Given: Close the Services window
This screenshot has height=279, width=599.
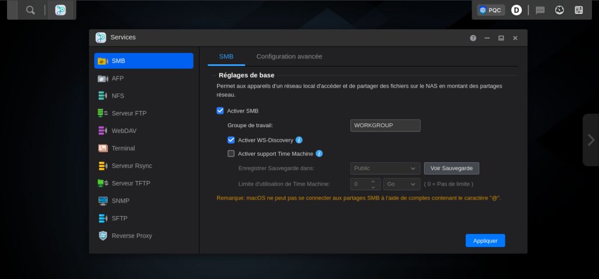Looking at the screenshot, I should (x=515, y=38).
